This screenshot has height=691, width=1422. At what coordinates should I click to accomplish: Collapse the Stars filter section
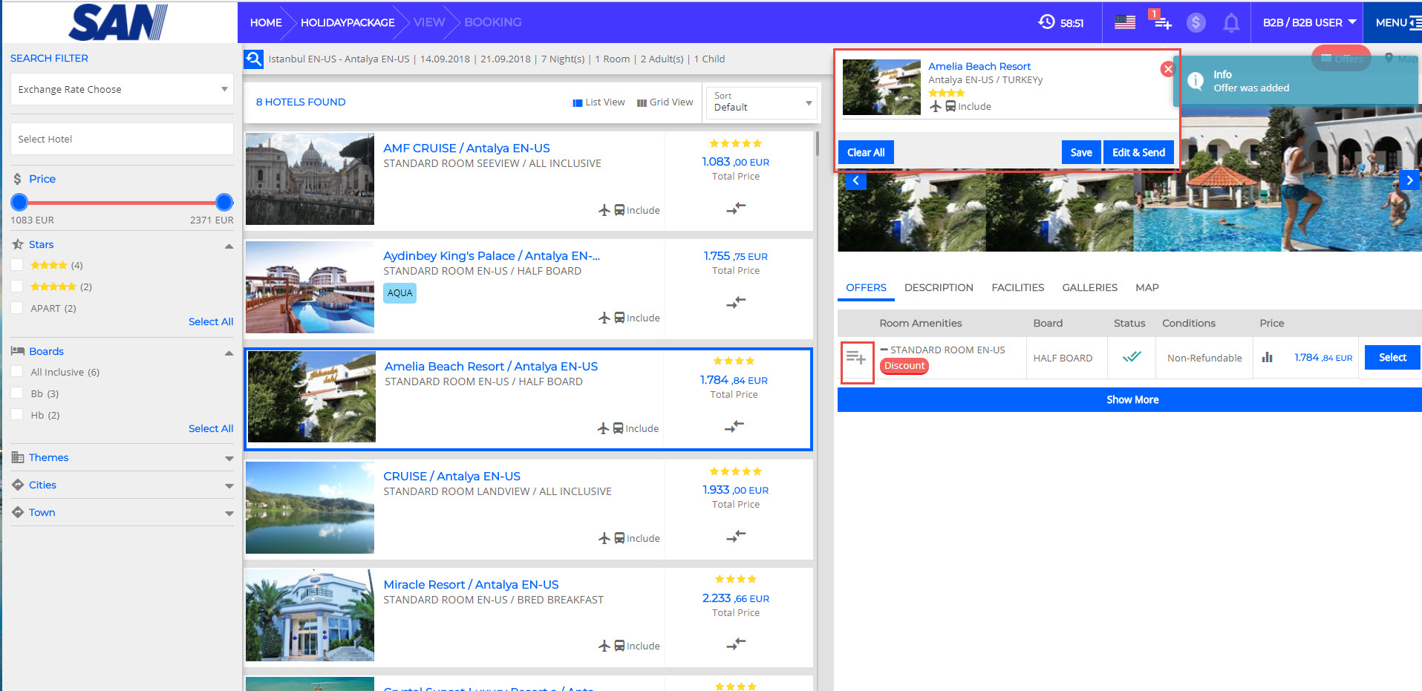pos(229,246)
